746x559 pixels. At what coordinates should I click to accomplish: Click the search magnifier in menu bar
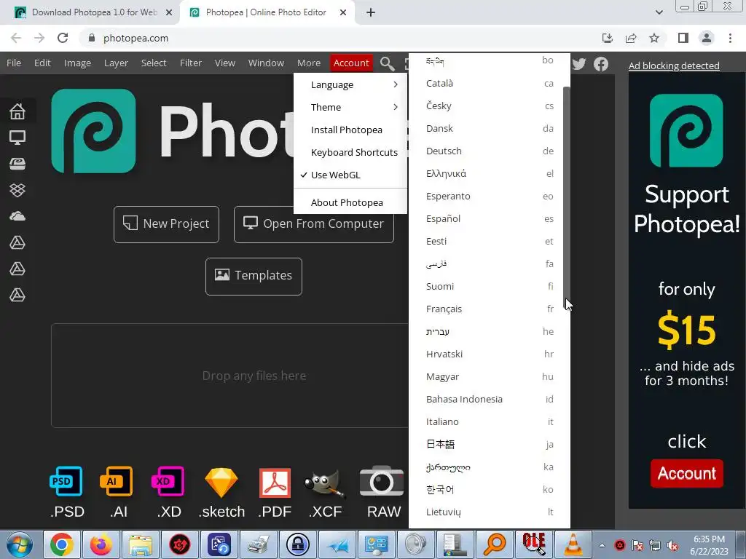pos(387,63)
